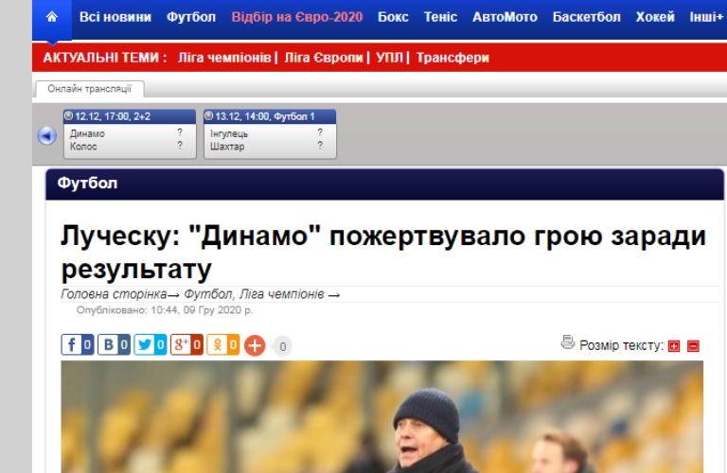Go to the home page icon
The image size is (727, 473).
(52, 17)
